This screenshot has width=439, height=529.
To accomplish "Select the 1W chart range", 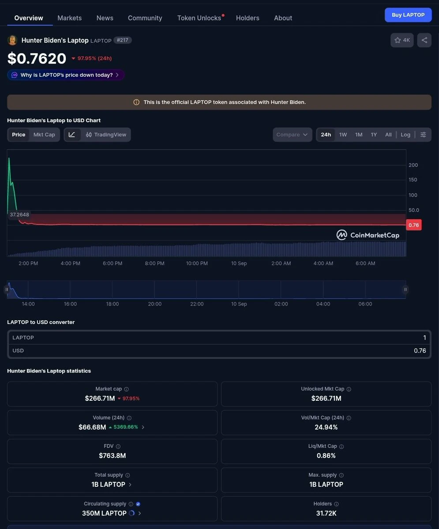I will click(343, 134).
